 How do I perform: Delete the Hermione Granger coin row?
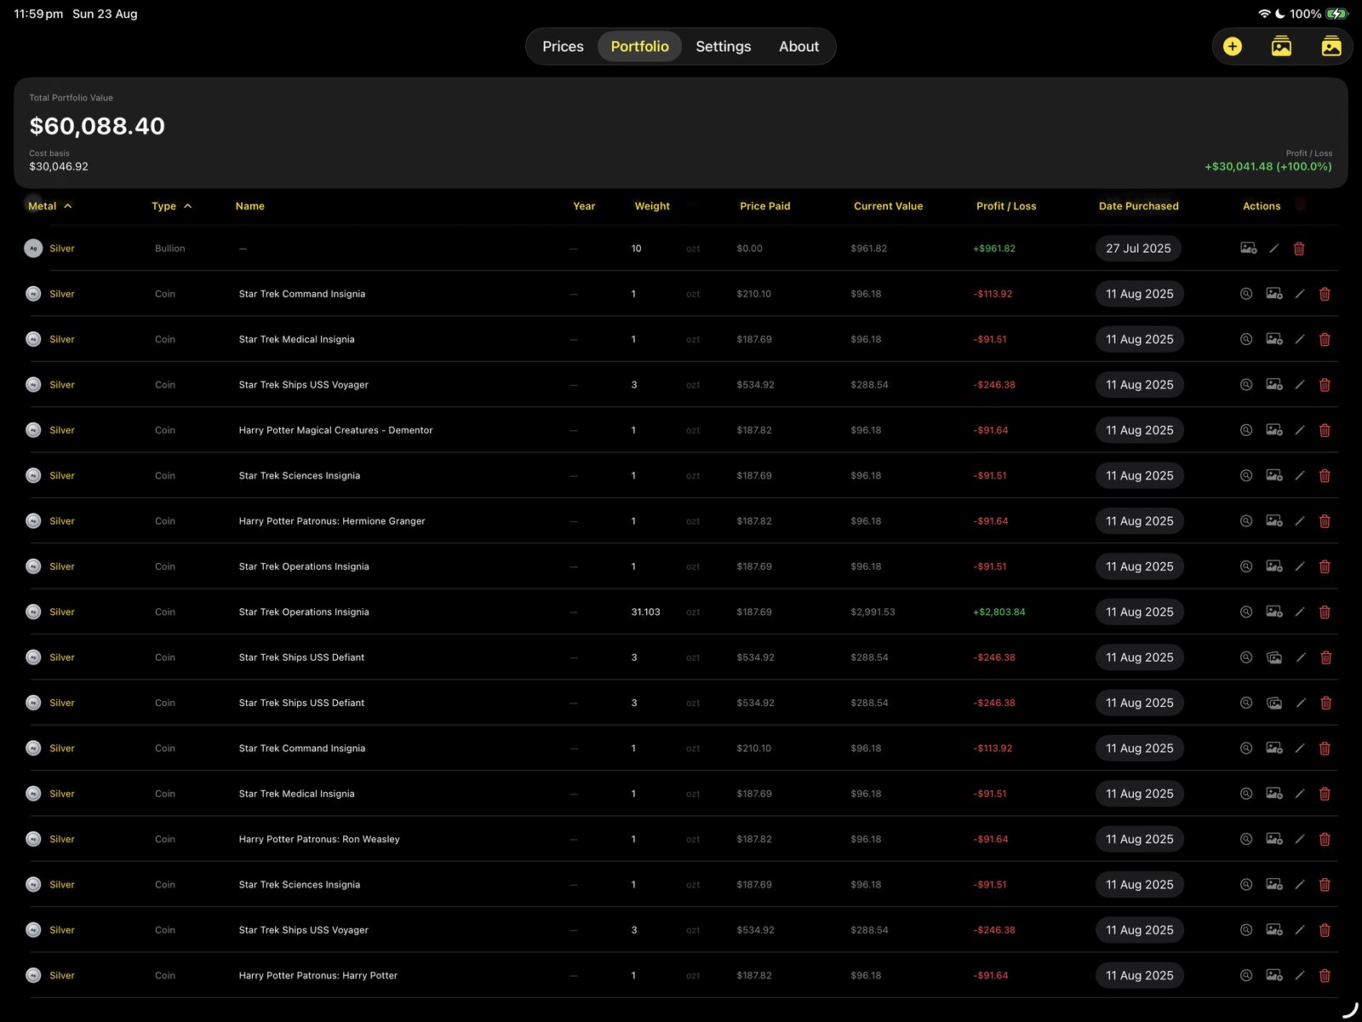[1325, 521]
